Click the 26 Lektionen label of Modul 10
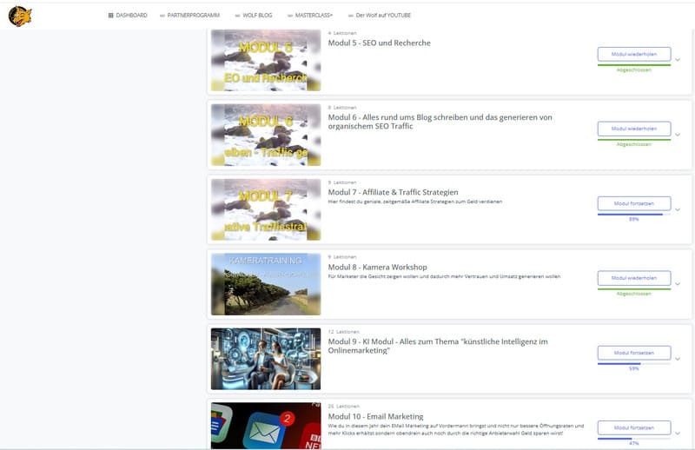Screen dimensions: 695x450 tap(343, 407)
